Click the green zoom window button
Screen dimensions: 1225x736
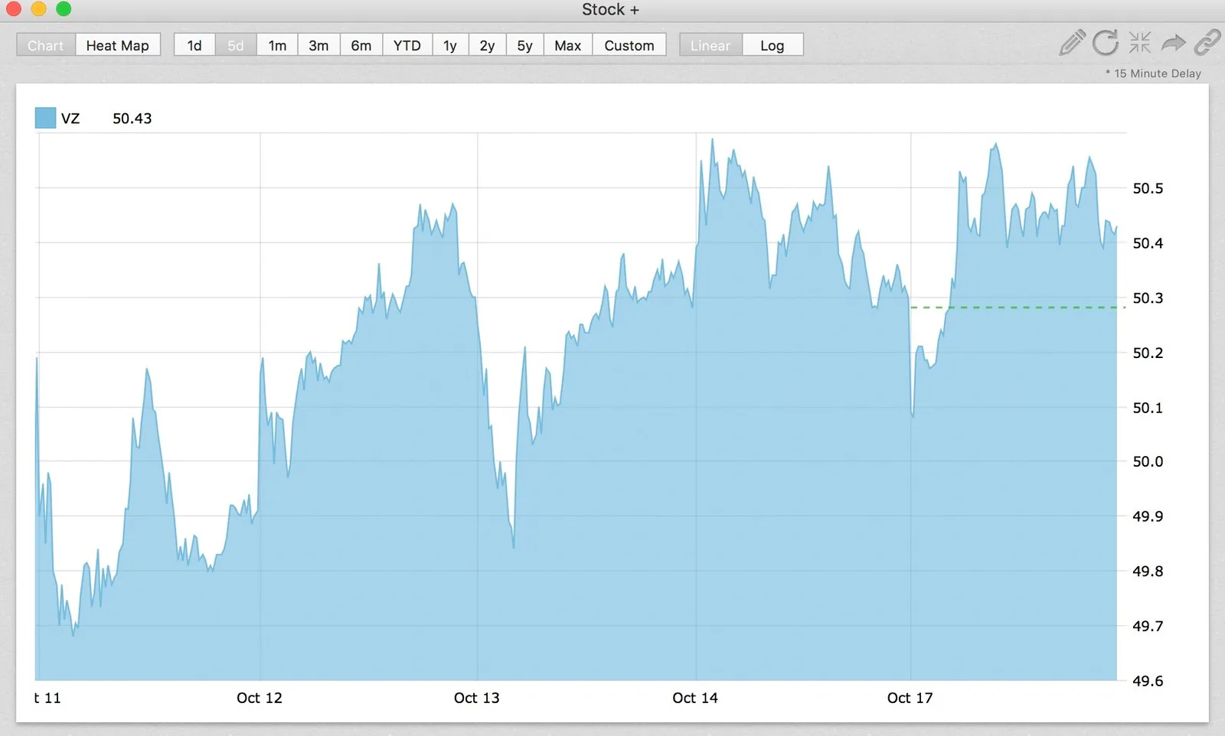[64, 9]
